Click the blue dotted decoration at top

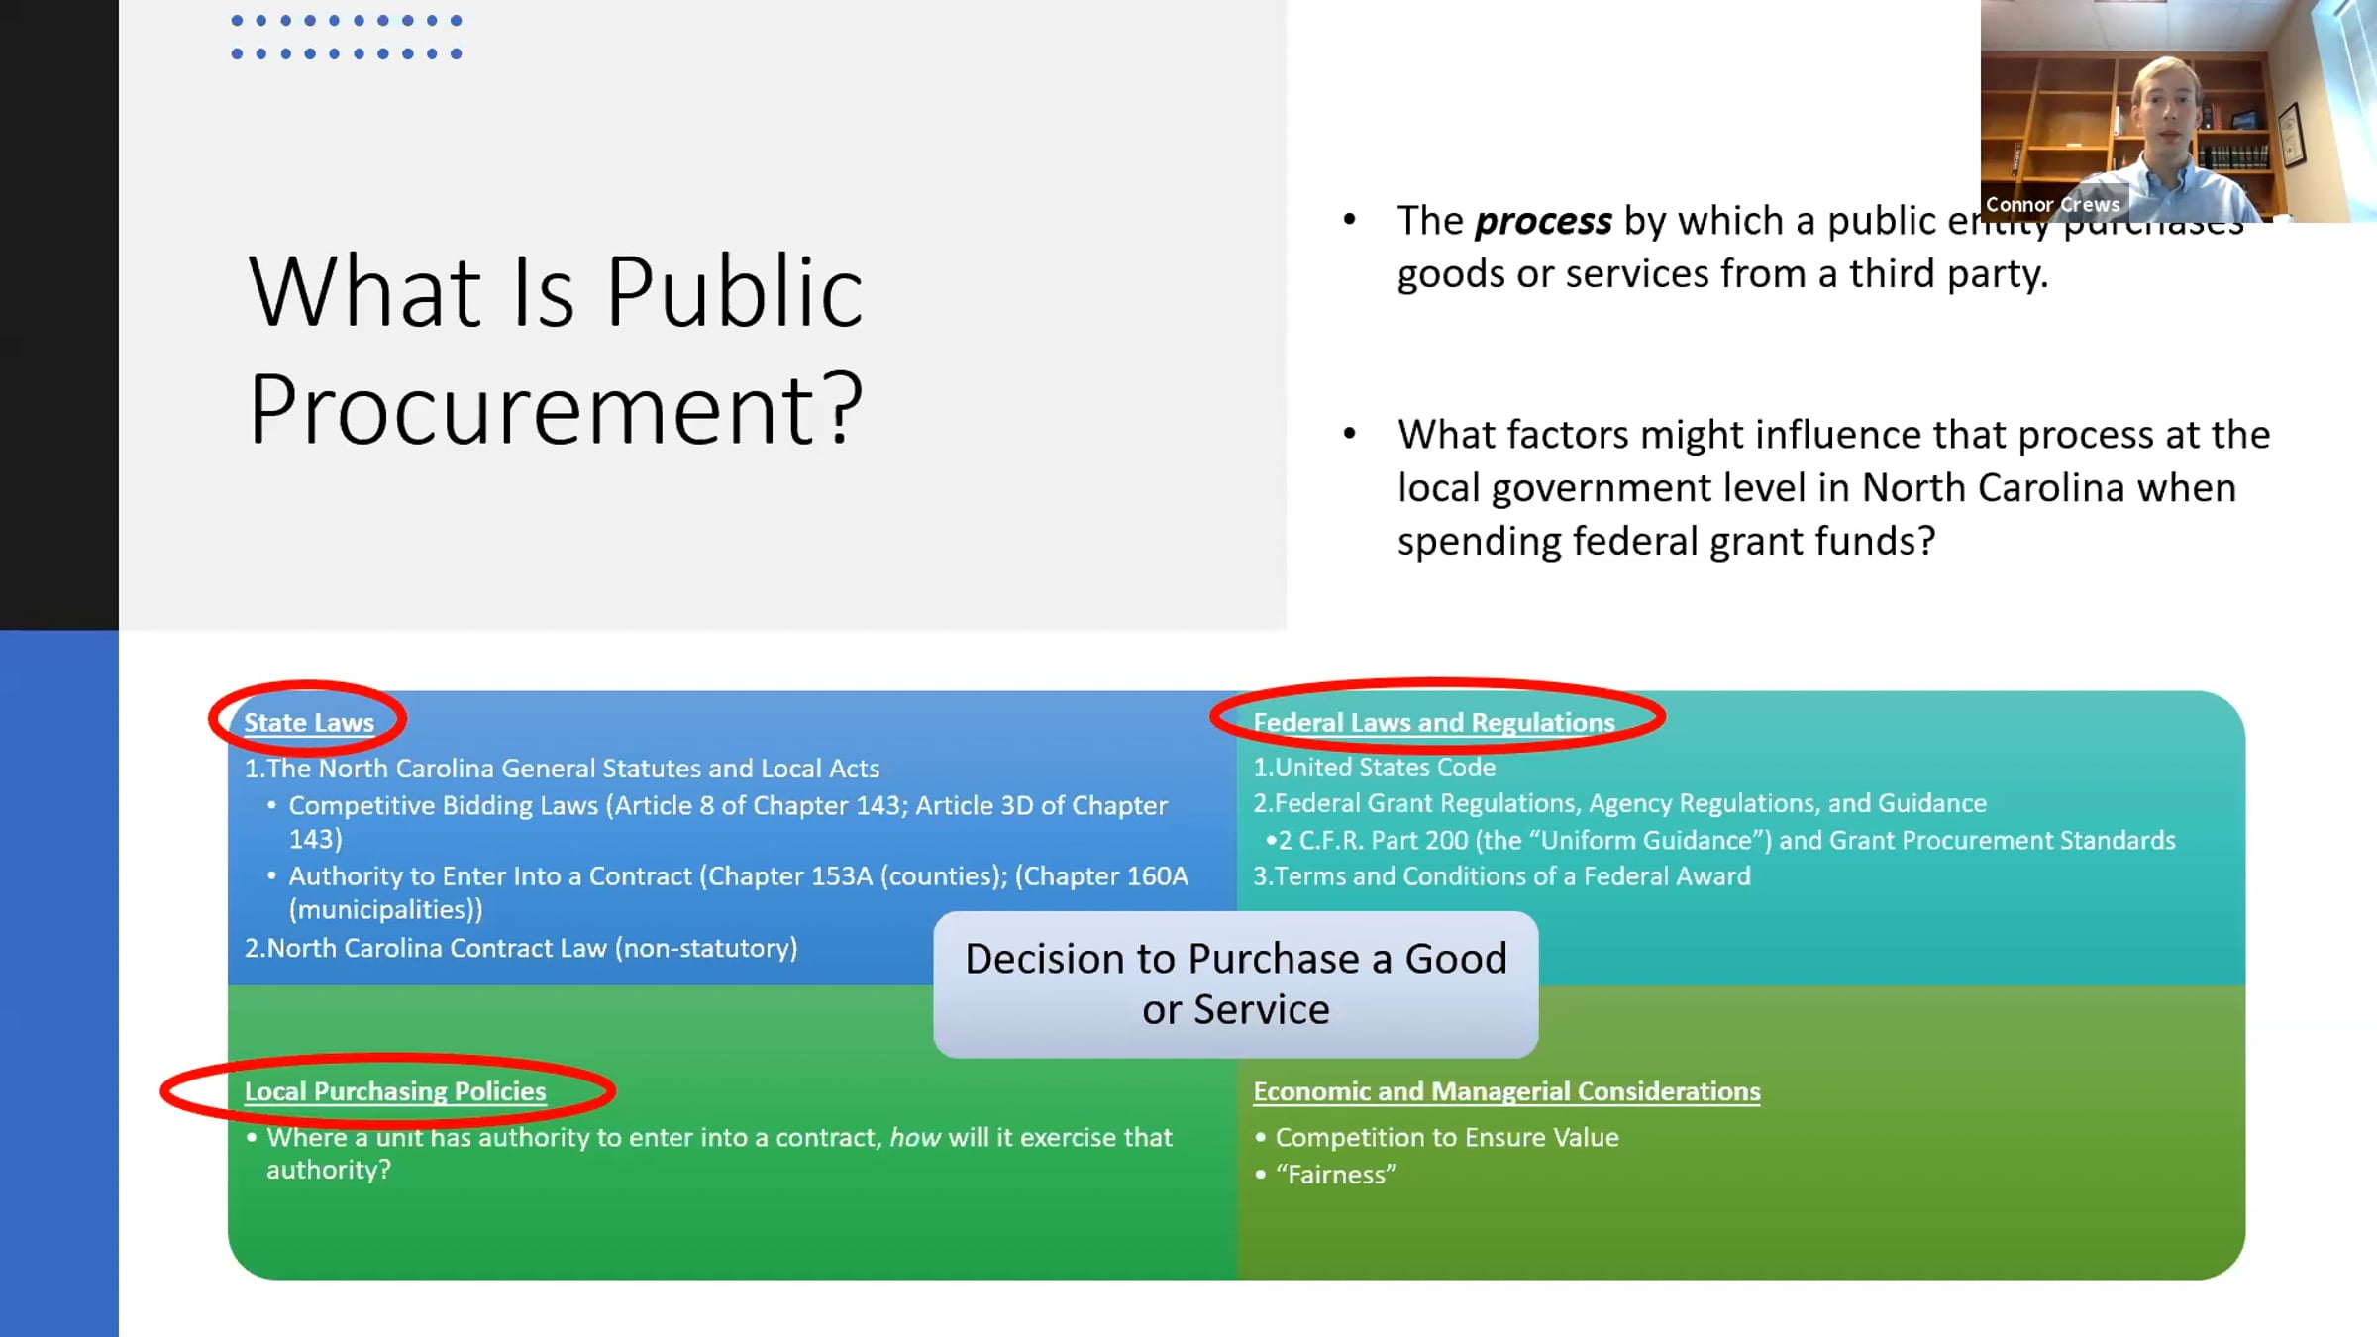(x=347, y=37)
